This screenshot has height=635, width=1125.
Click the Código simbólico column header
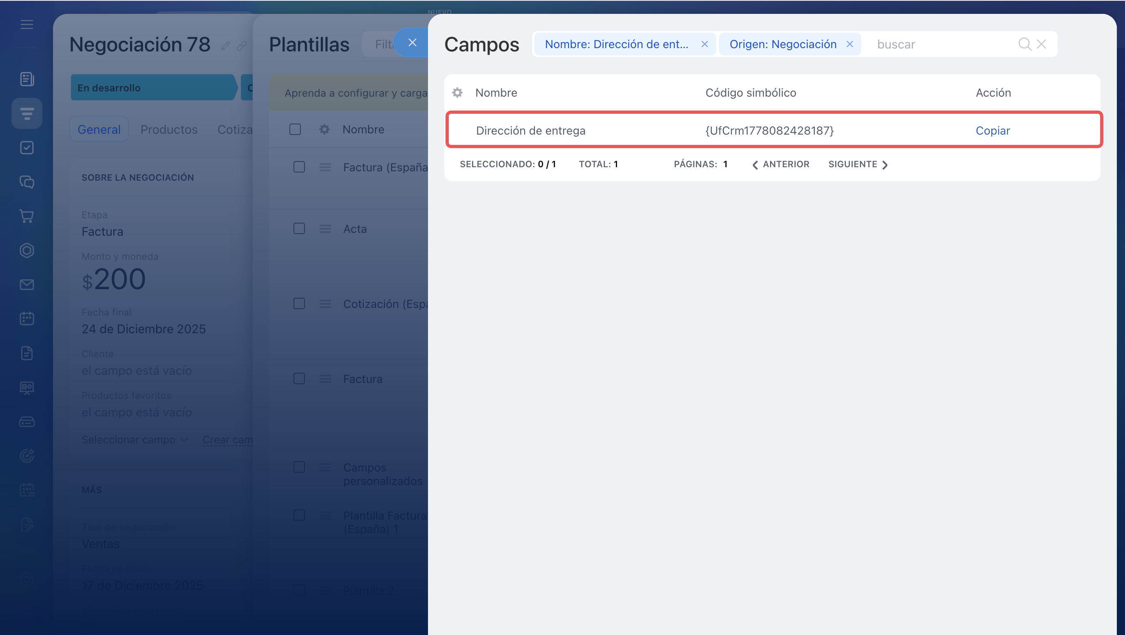pyautogui.click(x=751, y=93)
